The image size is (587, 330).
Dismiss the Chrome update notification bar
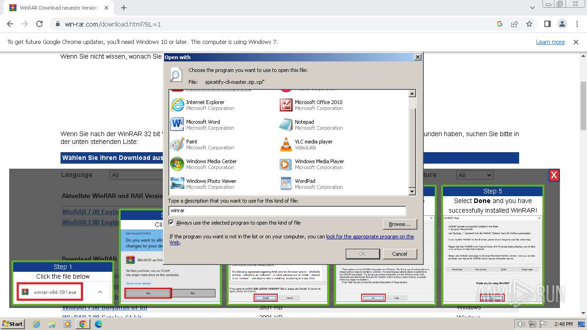click(x=576, y=42)
